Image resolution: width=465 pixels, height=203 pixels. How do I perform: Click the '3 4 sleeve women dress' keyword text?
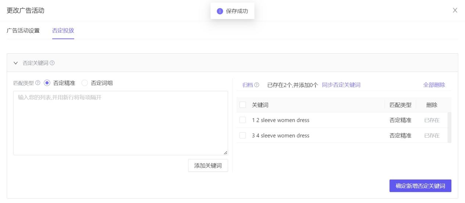[x=281, y=135]
